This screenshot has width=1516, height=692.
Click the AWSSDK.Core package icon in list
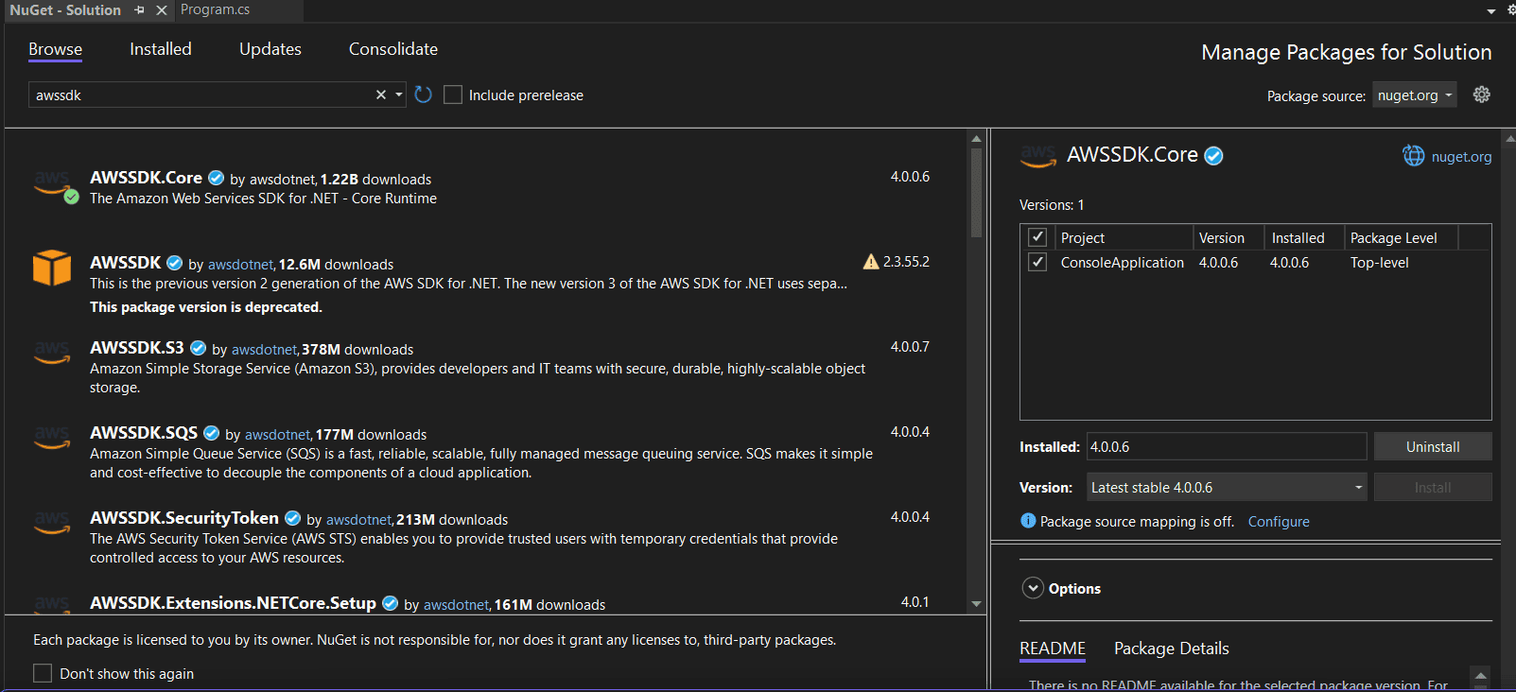pyautogui.click(x=54, y=186)
